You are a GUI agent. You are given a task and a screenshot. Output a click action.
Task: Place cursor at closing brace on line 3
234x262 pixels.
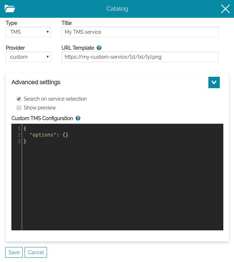25,141
